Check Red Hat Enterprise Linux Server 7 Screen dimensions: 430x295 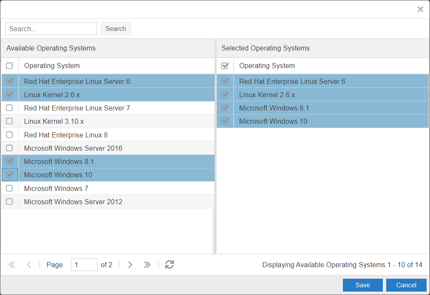coord(9,108)
